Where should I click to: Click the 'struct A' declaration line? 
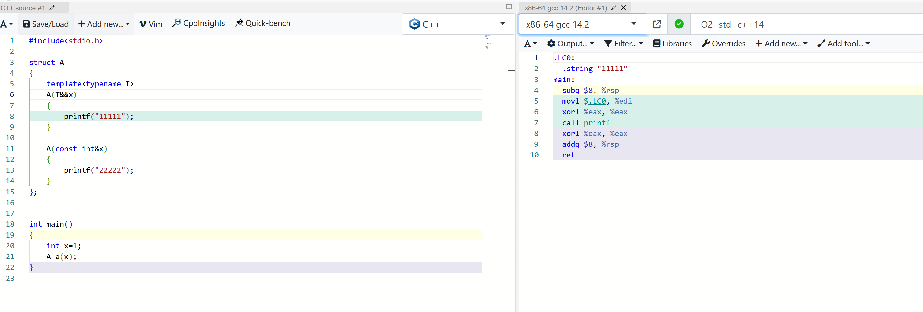click(47, 62)
